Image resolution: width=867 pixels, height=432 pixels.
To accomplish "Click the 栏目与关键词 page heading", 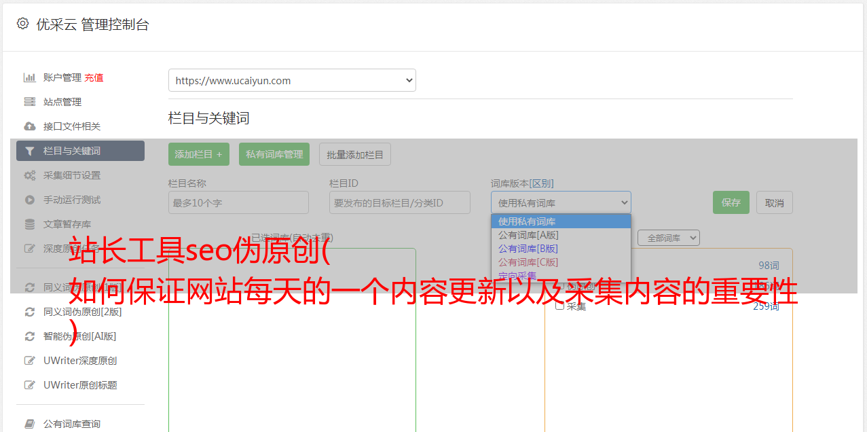I will [208, 118].
